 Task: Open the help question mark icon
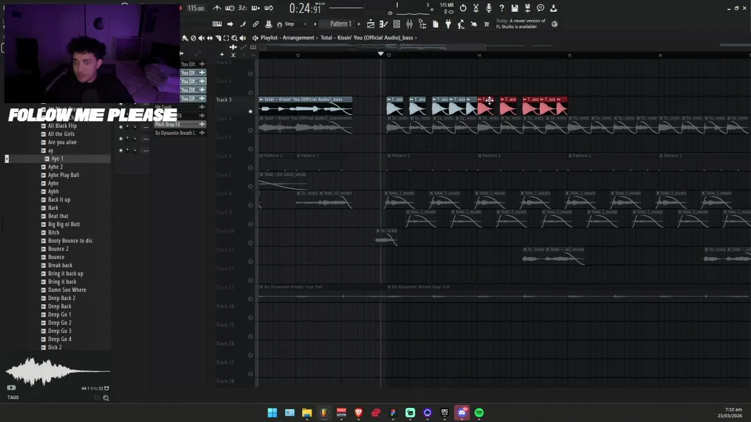point(502,8)
